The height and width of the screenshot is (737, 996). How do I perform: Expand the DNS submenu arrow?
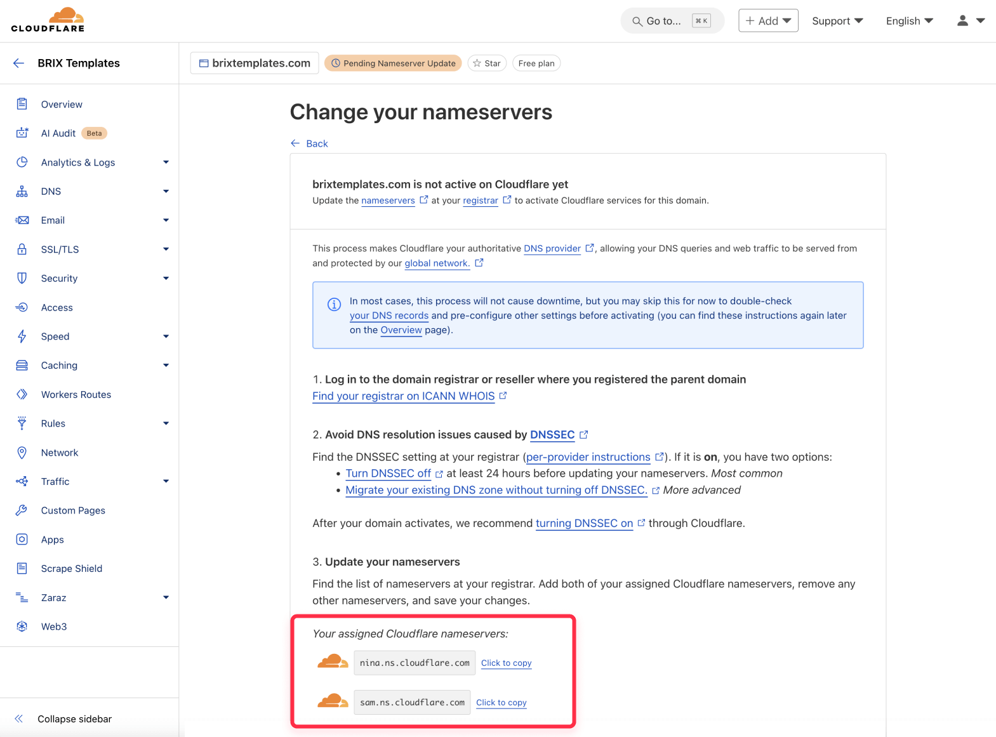166,192
